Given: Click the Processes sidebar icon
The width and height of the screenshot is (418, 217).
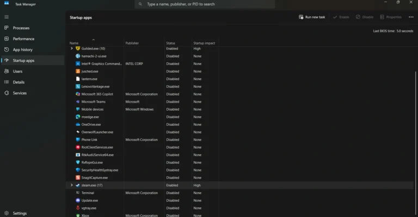Looking at the screenshot, I should 7,28.
